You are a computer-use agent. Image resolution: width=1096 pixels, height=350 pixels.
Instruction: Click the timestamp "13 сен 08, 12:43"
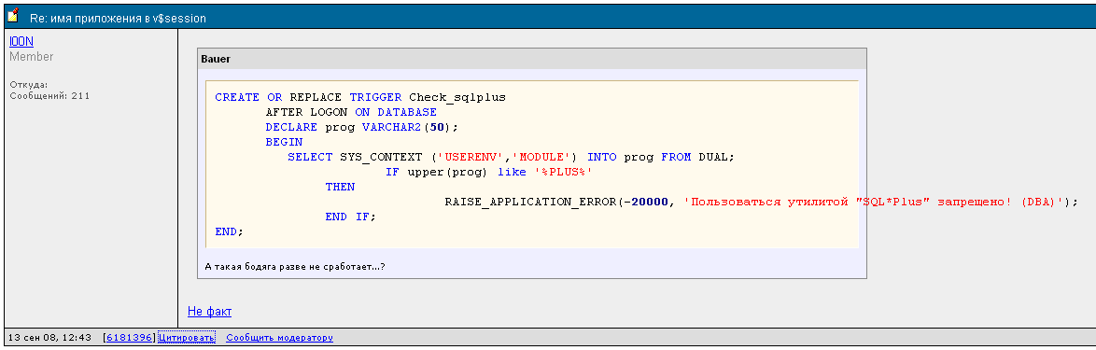point(50,338)
